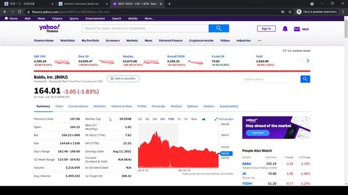
Task: Click the Stay ahead of the market banner
Action: [x=276, y=128]
